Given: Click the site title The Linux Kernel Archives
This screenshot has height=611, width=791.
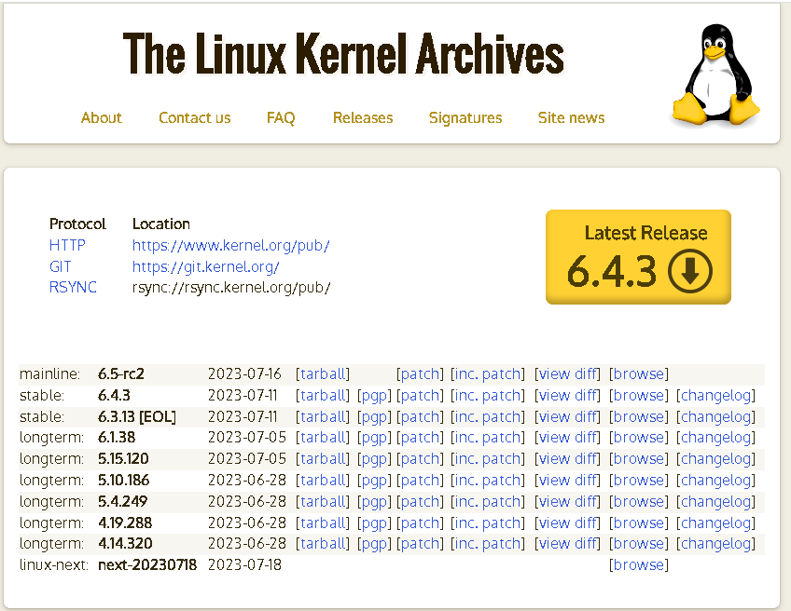Looking at the screenshot, I should pyautogui.click(x=343, y=54).
